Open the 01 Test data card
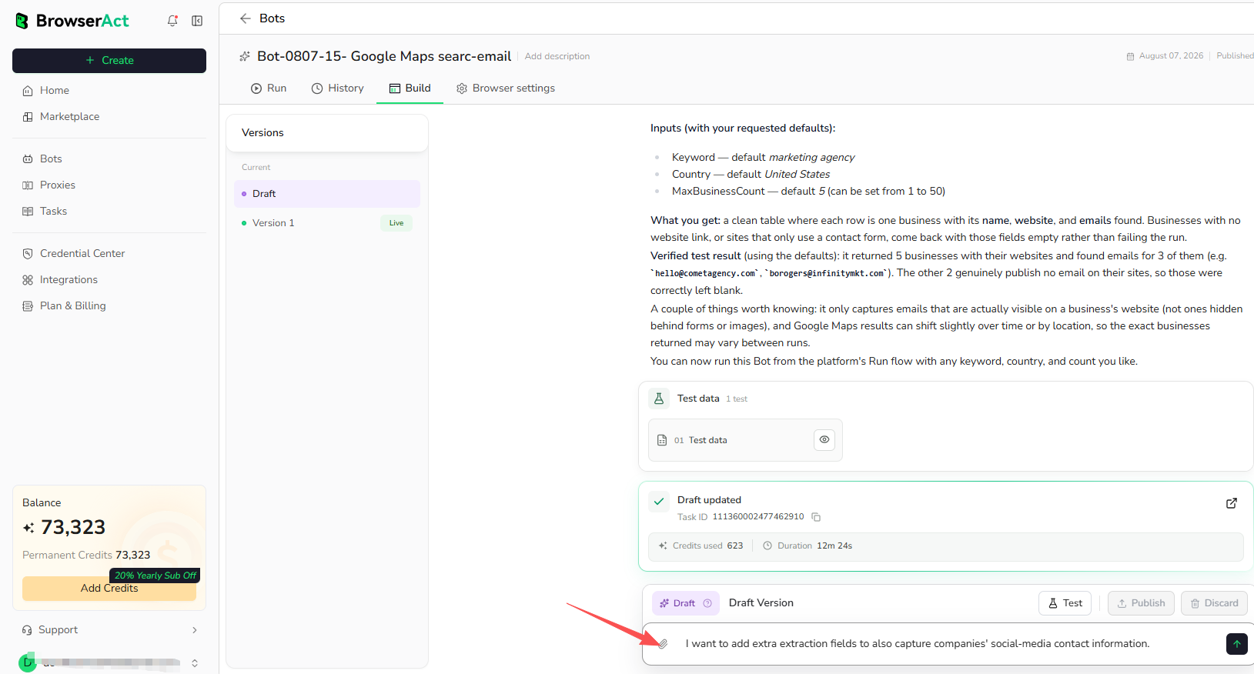Image resolution: width=1254 pixels, height=674 pixels. (745, 440)
